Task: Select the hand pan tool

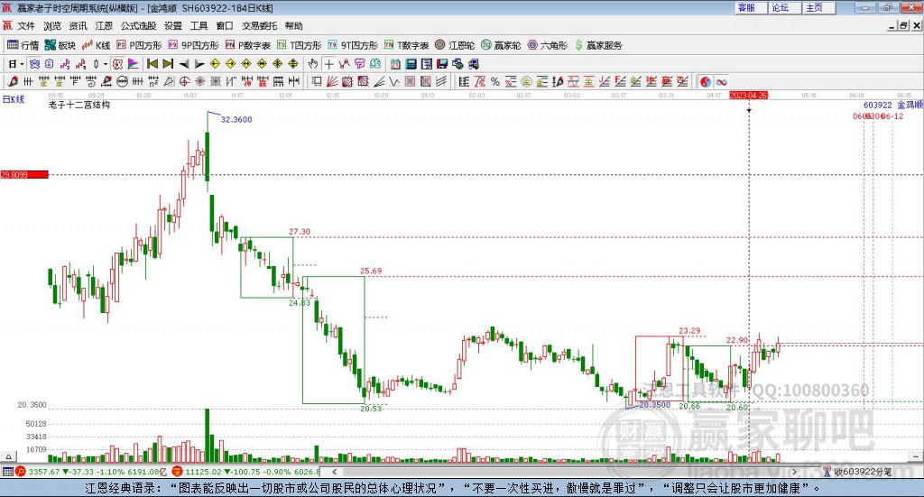Action: [x=313, y=64]
